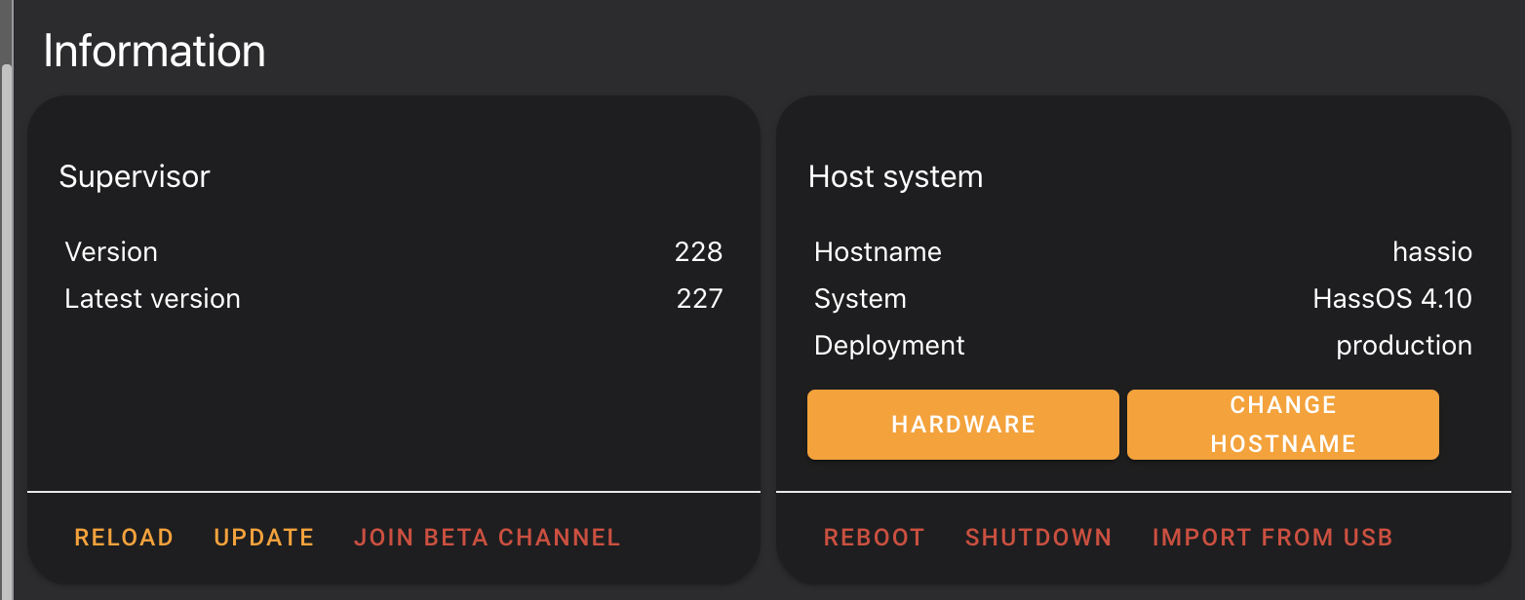Click the Information page heading
Screen dimensions: 1525x600
tap(154, 50)
